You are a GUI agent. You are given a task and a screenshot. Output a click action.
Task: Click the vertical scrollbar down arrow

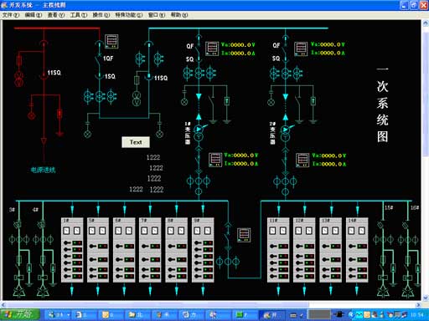point(426,297)
